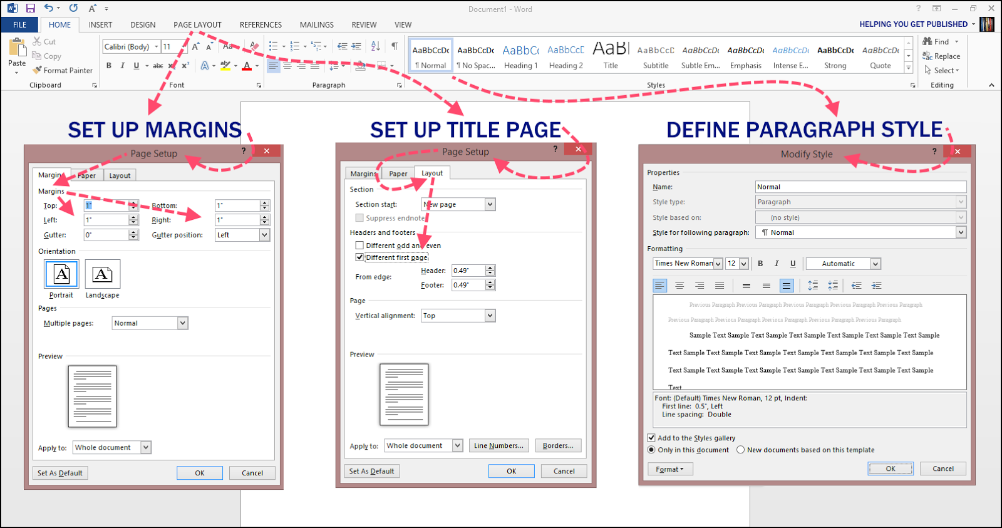The image size is (1002, 528).
Task: Switch to the DESIGN ribbon tab
Action: (x=143, y=25)
